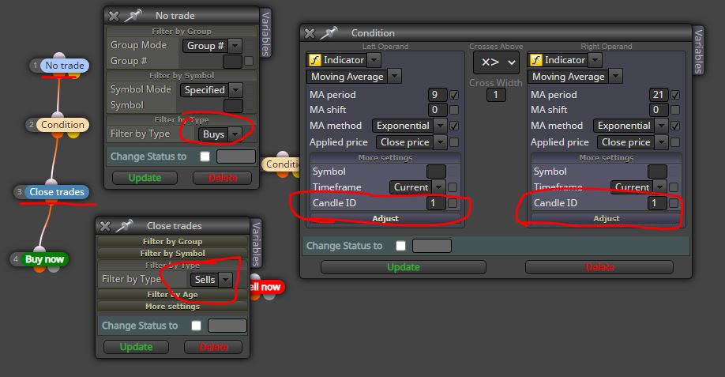Toggle Left Operand MA shift checkbox
Viewport: 725px width, 377px height.
[x=454, y=110]
